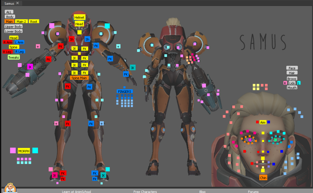Open the Free Characters link
This screenshot has width=313, height=193.
145,191
